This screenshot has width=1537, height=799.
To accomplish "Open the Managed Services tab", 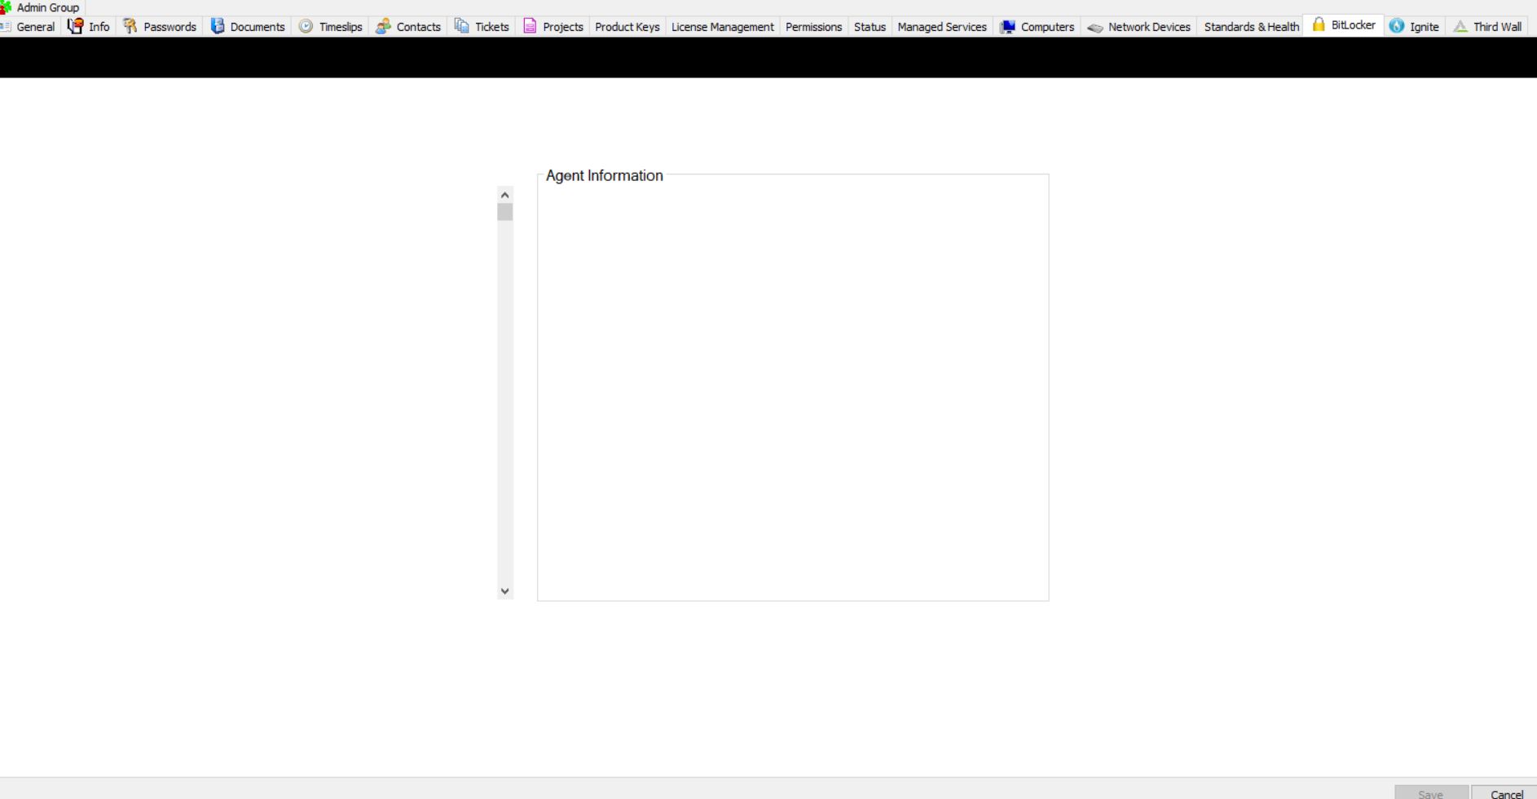I will pyautogui.click(x=942, y=27).
